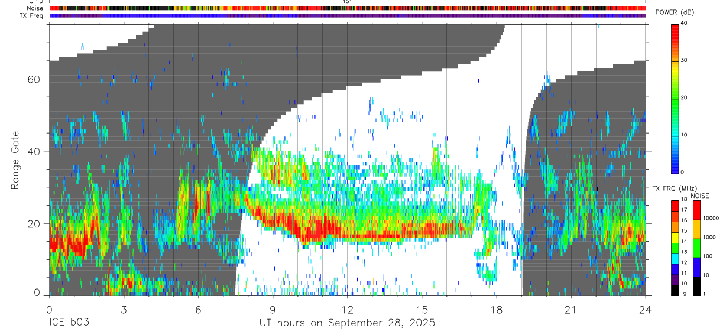The height and width of the screenshot is (335, 726).
Task: Click the TX Freq color strip above the plot
Action: [x=348, y=15]
